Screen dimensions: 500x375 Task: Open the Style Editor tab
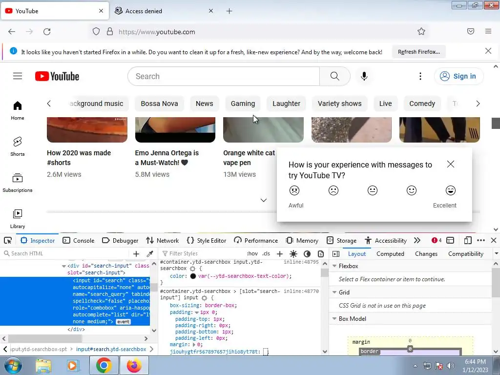207,240
